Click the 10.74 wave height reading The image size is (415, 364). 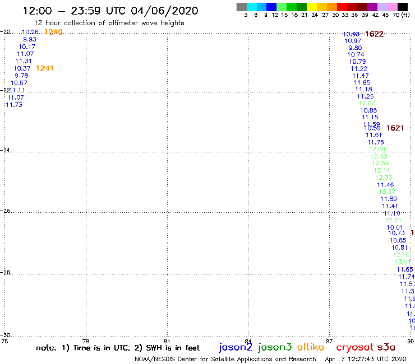click(356, 54)
